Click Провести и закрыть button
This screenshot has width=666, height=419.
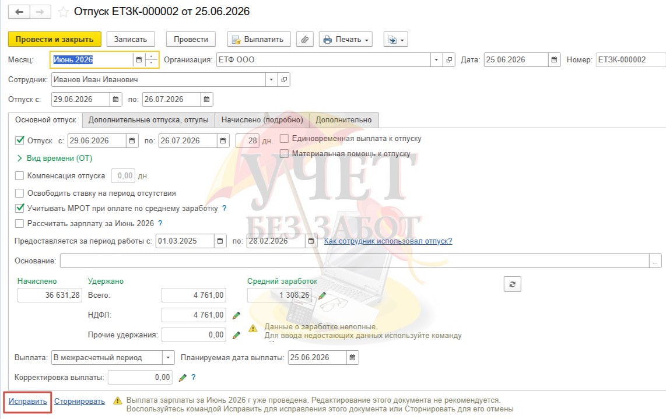[x=54, y=40]
